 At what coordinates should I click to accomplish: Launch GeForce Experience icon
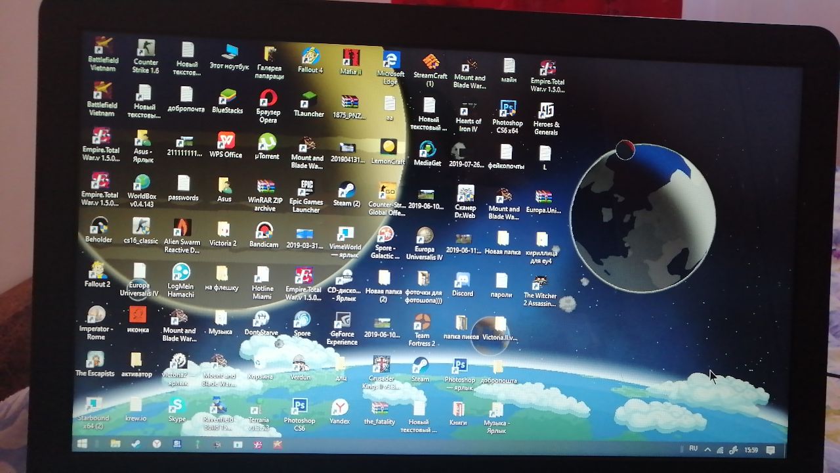pos(342,329)
